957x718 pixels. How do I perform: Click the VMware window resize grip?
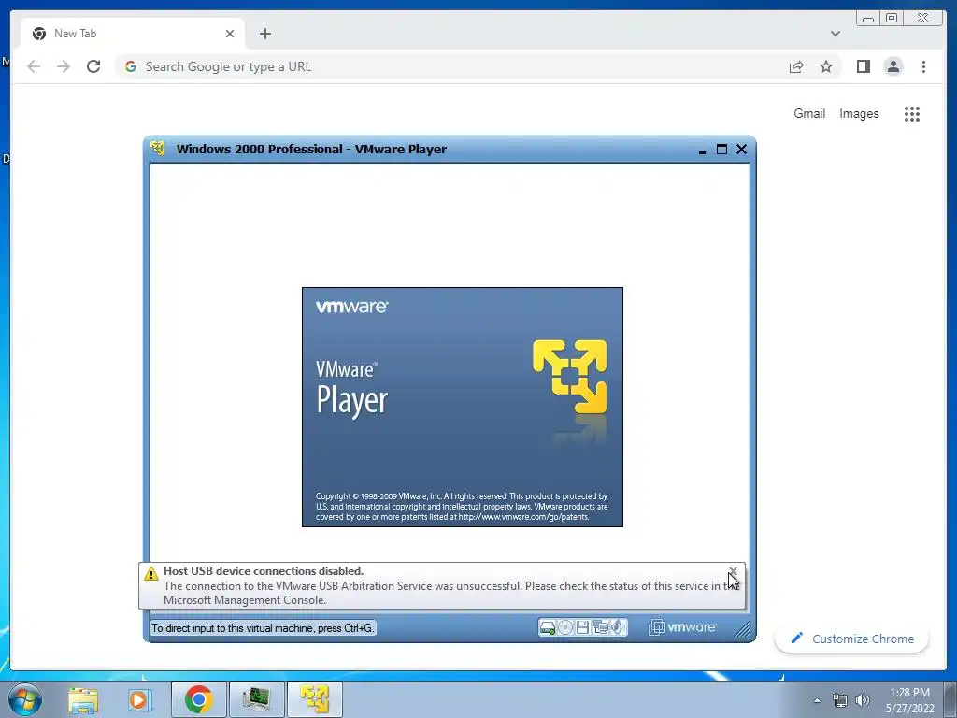(743, 629)
